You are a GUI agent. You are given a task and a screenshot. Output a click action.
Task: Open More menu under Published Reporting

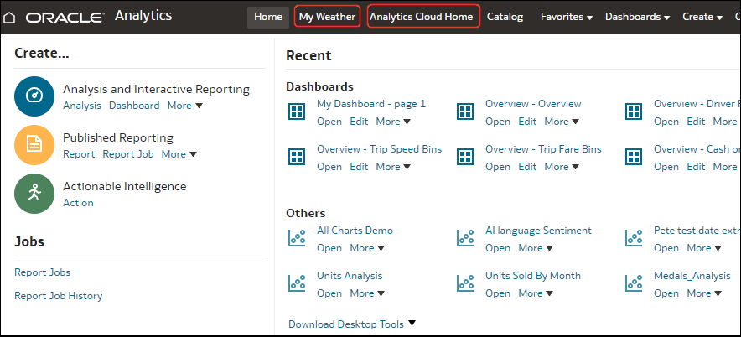[179, 154]
